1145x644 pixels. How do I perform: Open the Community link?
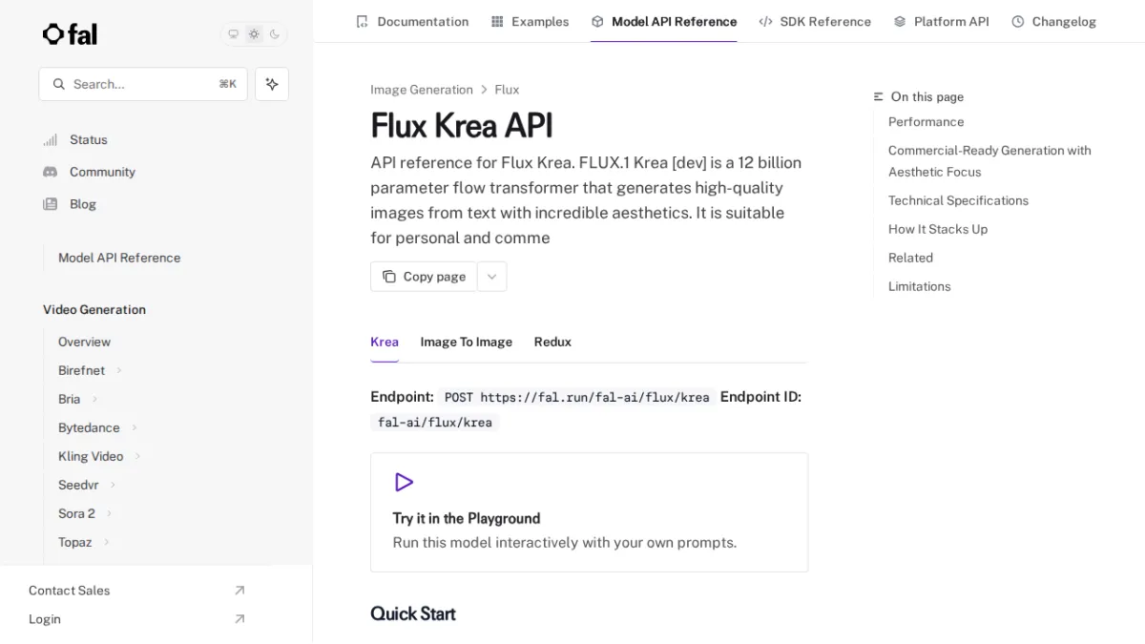tap(102, 172)
